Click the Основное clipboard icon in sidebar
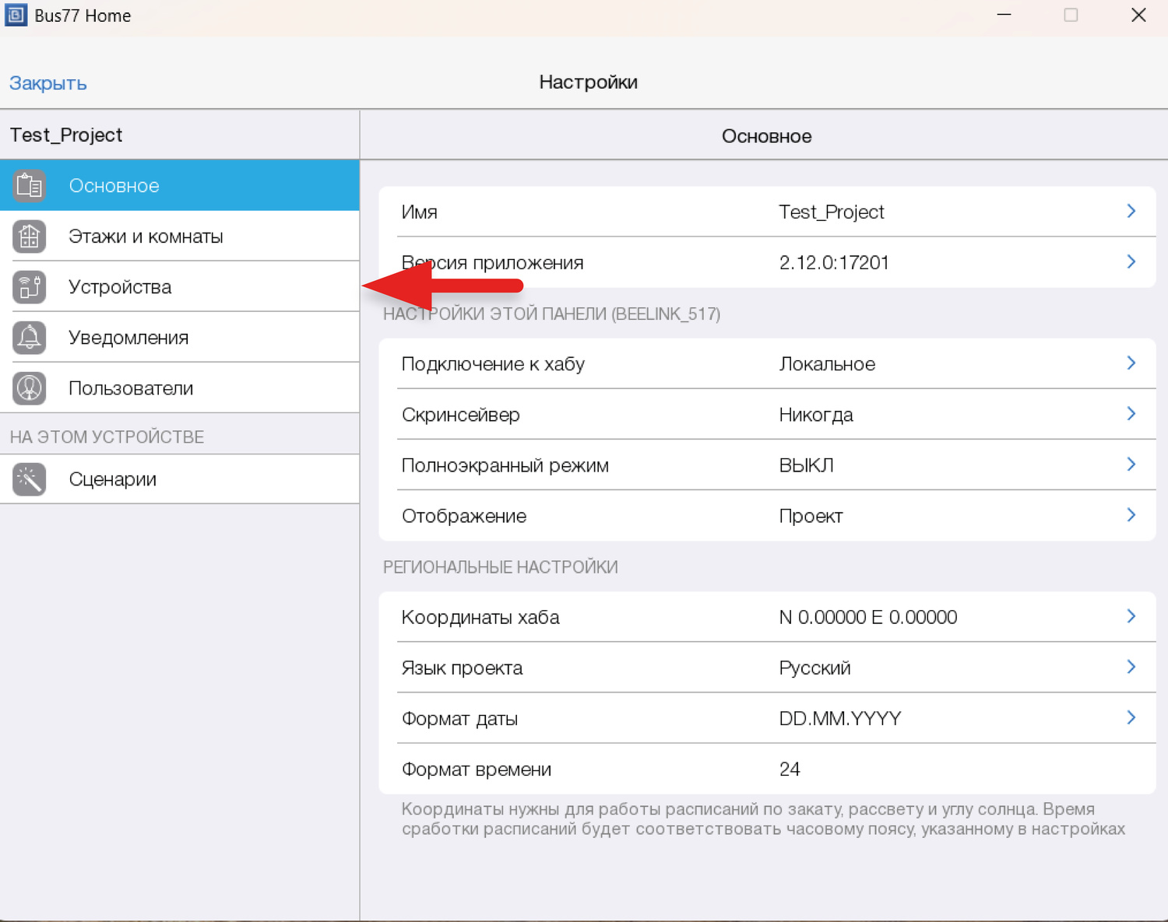 [30, 186]
